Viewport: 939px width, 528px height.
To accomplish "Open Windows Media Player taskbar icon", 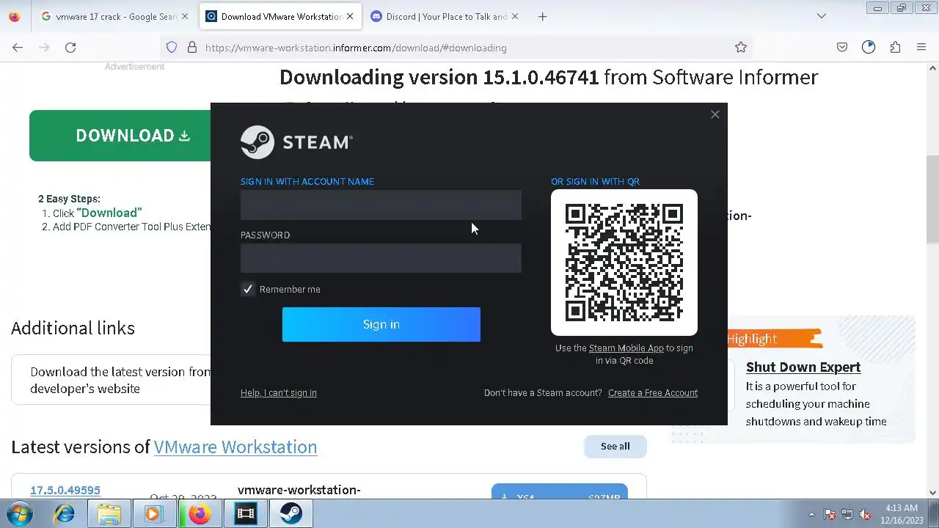I will point(153,514).
